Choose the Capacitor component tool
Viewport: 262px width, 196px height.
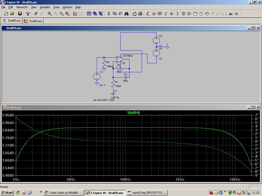pyautogui.click(x=171, y=14)
